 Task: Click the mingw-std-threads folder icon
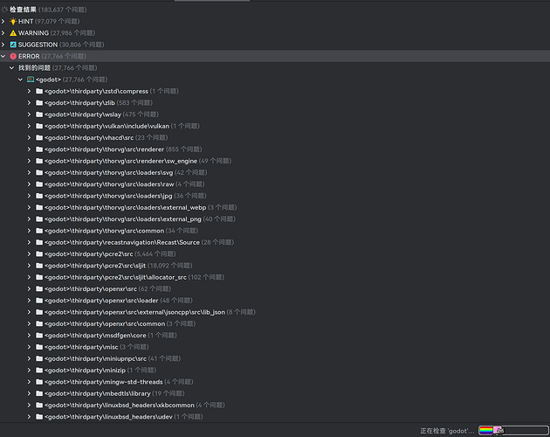tap(39, 382)
